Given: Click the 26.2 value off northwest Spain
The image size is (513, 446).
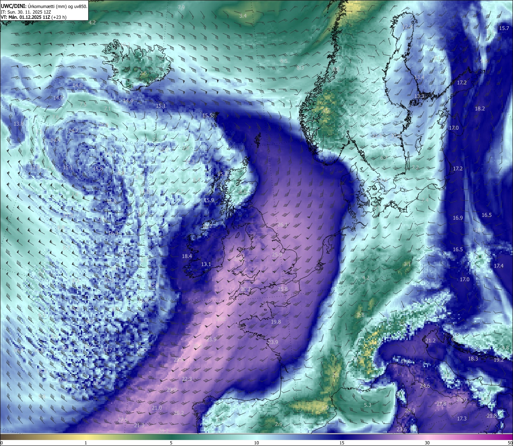Looking at the screenshot, I should (179, 413).
